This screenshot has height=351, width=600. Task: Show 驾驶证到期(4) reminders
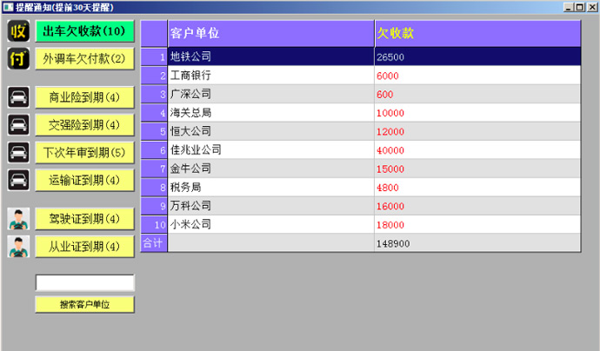(84, 219)
